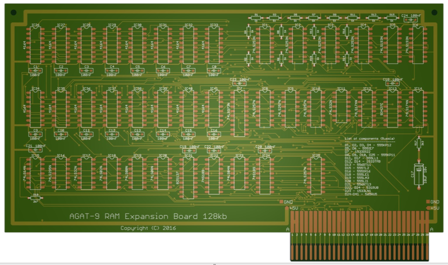
Task: Click resistor R17 labeled 3k3
Action: pos(419,143)
